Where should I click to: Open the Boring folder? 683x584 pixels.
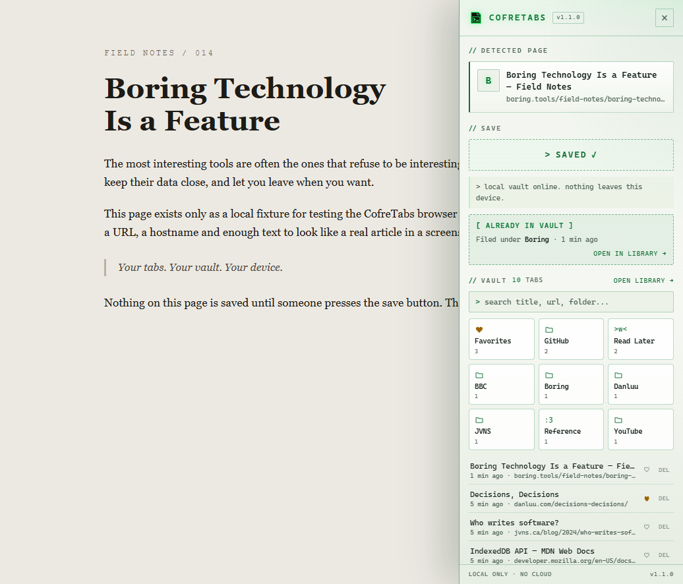coord(571,384)
